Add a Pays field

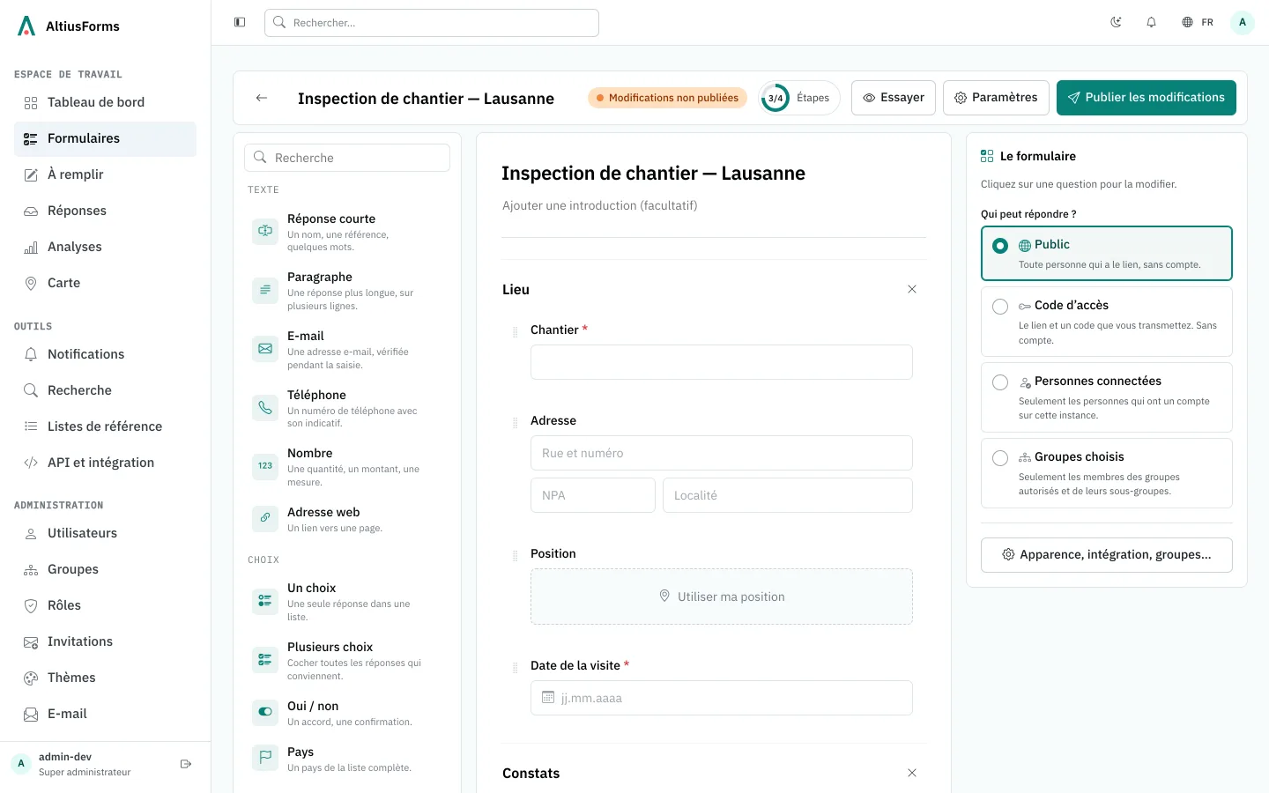(347, 759)
